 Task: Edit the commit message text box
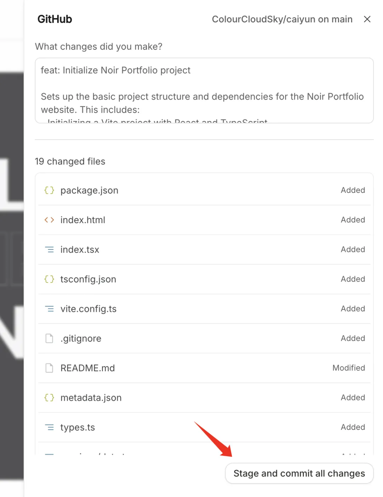(x=204, y=91)
